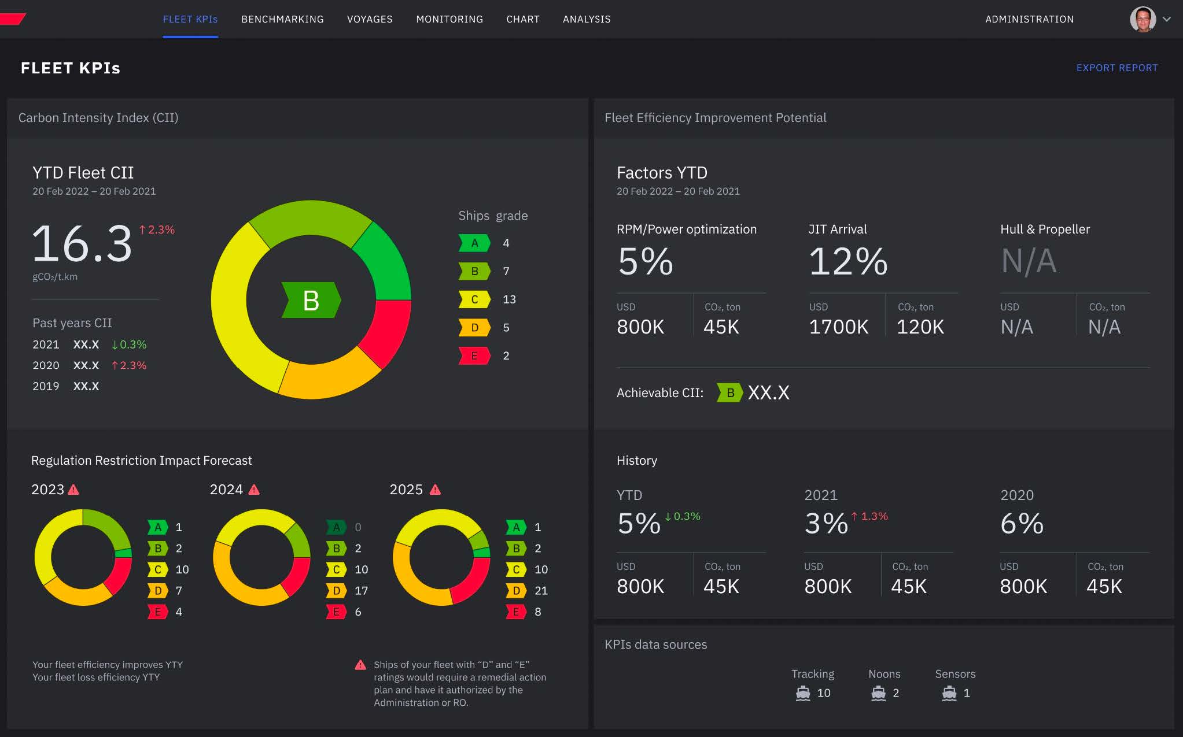Toggle the grade A badge in Ships grade legend
The height and width of the screenshot is (737, 1183).
click(474, 243)
